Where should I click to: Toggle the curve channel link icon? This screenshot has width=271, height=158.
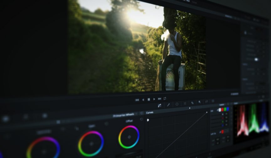(218, 110)
